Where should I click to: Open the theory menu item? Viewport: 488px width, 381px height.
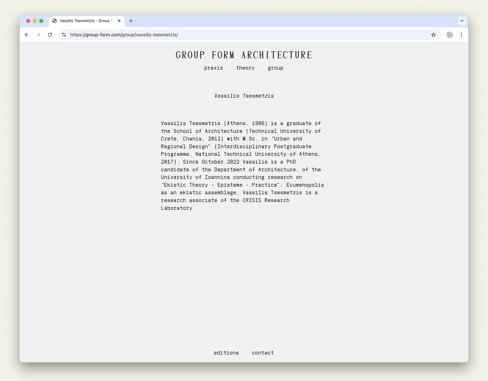(245, 68)
